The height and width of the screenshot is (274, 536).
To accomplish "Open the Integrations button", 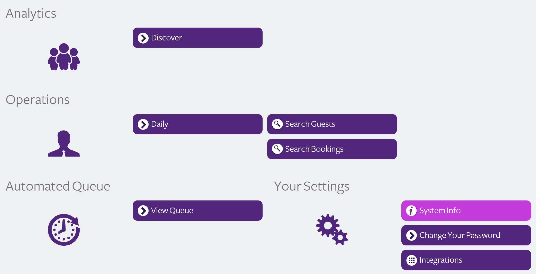I will point(466,260).
